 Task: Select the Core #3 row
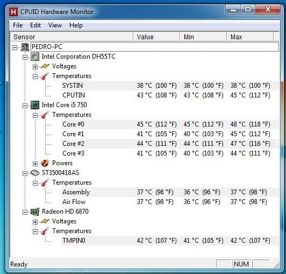tap(170, 153)
